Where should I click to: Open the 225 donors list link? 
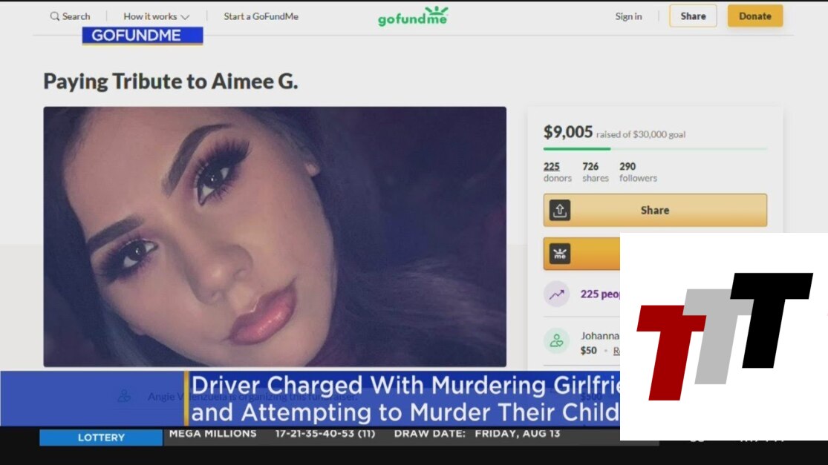[x=557, y=172]
